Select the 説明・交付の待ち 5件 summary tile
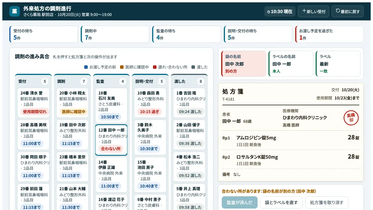Image resolution: width=373 pixels, height=210 pixels. tap(258, 34)
